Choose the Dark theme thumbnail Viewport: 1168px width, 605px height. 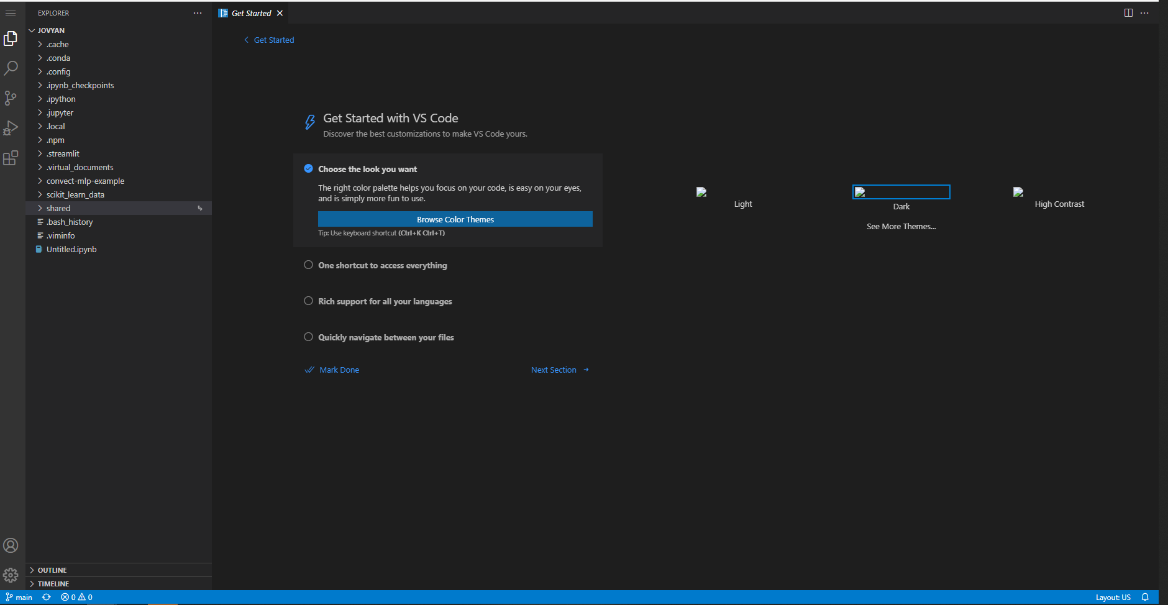[x=901, y=198]
